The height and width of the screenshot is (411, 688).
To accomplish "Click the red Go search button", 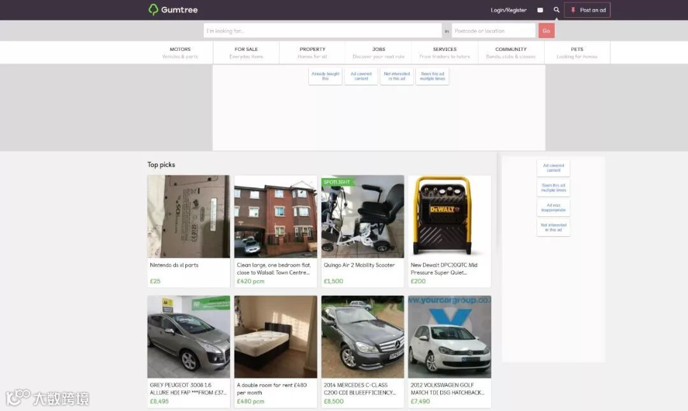I will pos(547,31).
